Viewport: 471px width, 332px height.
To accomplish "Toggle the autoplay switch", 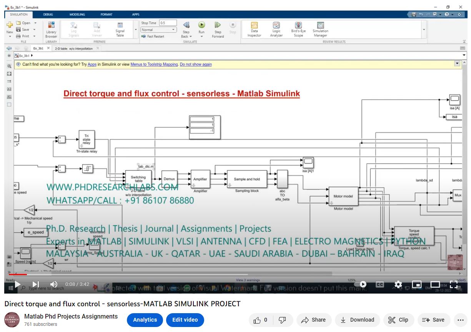I will tap(360, 284).
